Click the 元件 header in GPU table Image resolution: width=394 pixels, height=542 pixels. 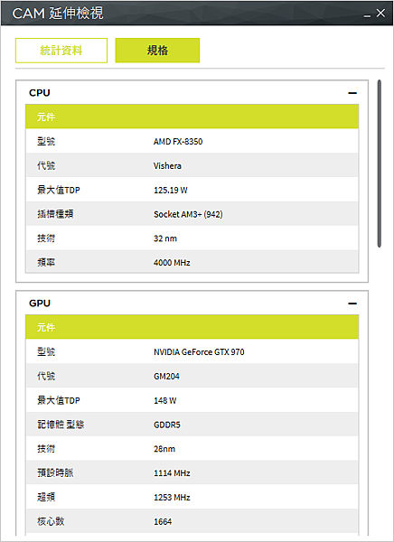[x=192, y=327]
